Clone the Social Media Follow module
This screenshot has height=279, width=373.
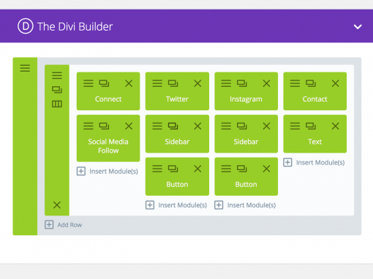click(104, 126)
